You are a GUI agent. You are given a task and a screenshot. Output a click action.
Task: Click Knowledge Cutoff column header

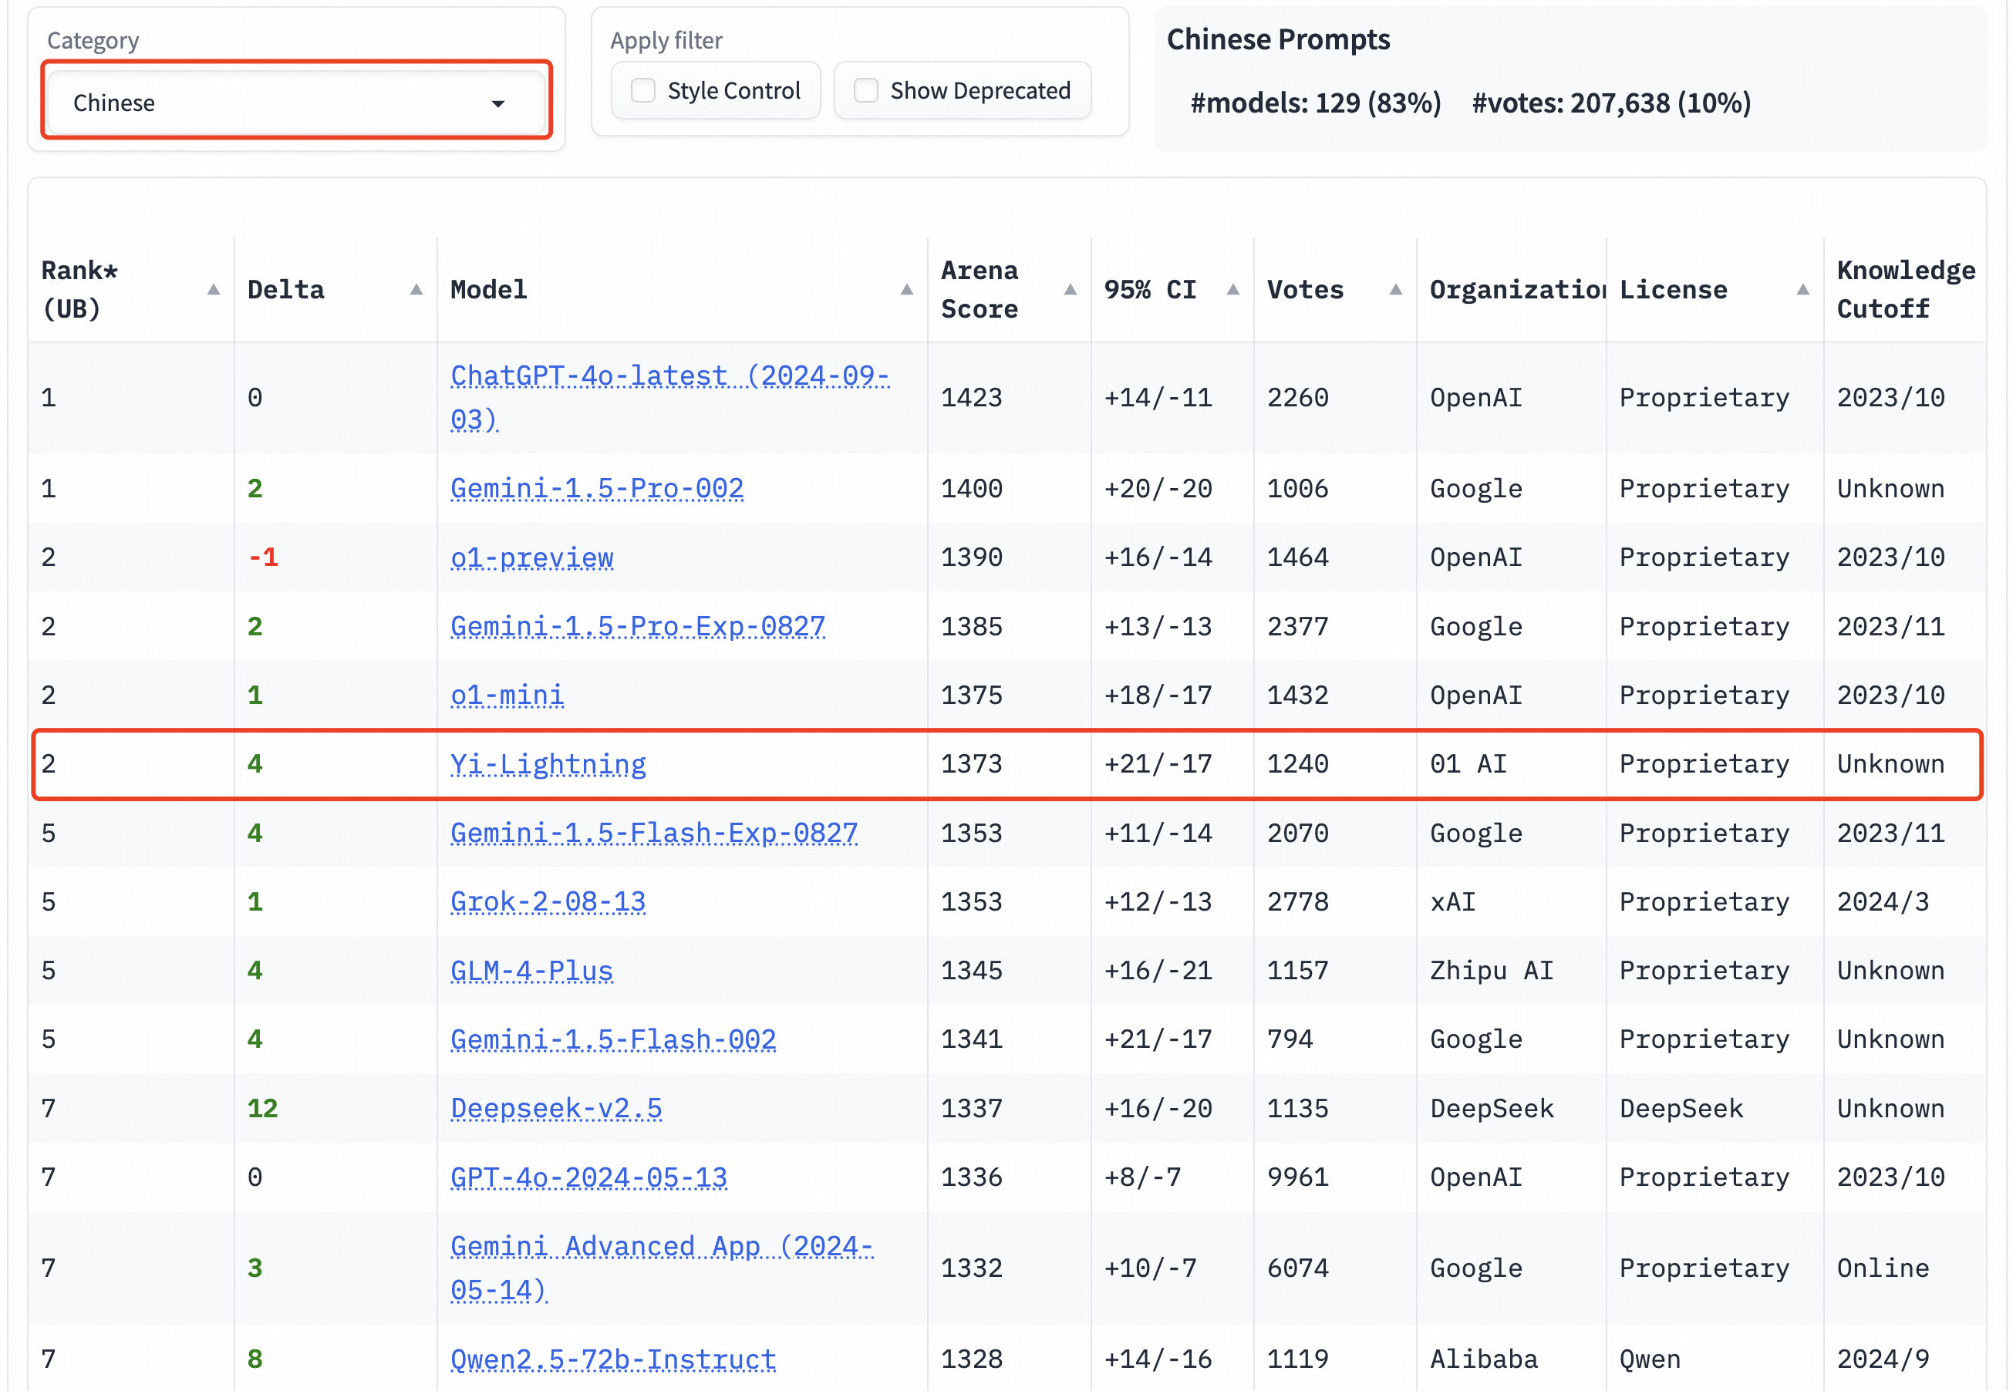coord(1904,289)
